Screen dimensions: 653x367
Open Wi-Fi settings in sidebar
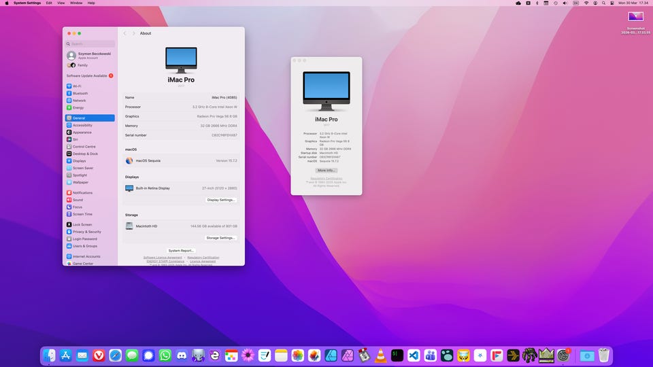(77, 86)
